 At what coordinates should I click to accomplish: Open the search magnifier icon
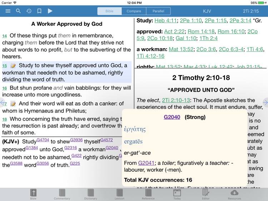point(18,11)
